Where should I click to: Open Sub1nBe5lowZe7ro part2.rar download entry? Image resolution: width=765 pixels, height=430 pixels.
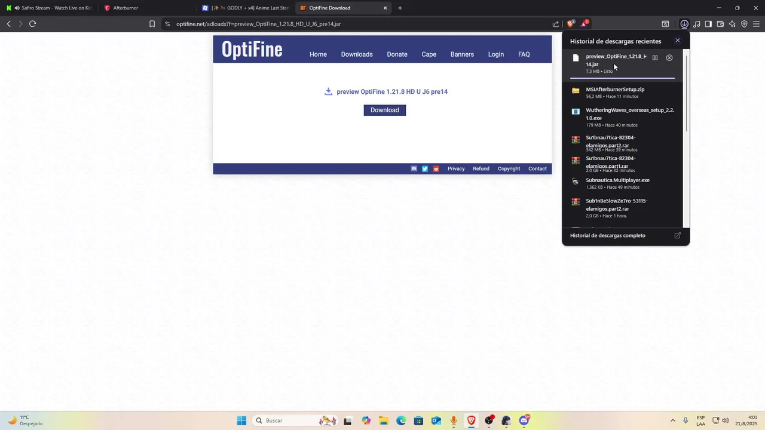[623, 208]
